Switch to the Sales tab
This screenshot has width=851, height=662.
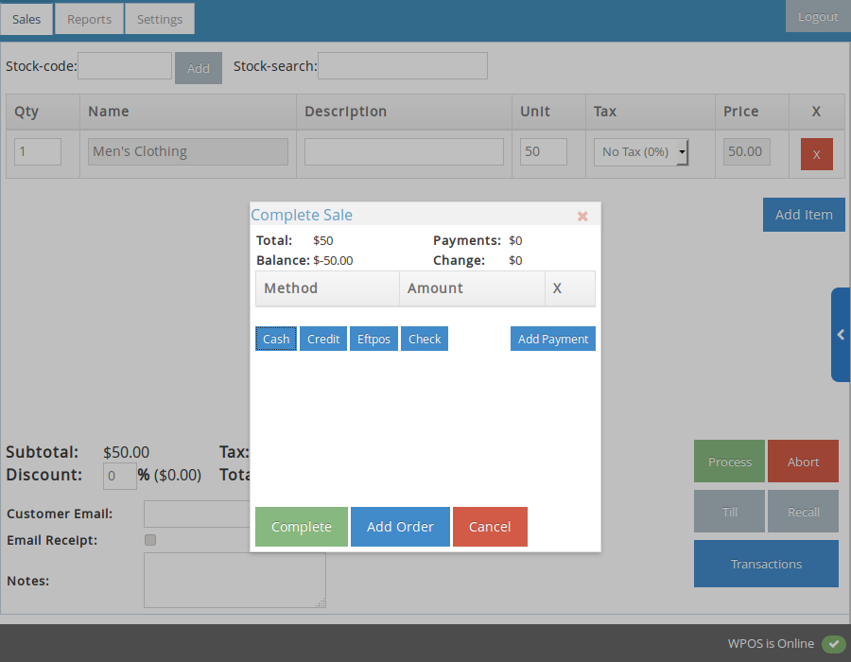point(26,19)
